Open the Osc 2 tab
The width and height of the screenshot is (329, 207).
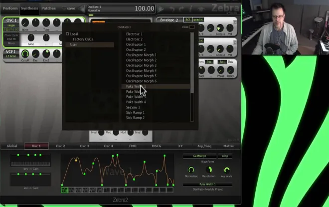pos(60,146)
